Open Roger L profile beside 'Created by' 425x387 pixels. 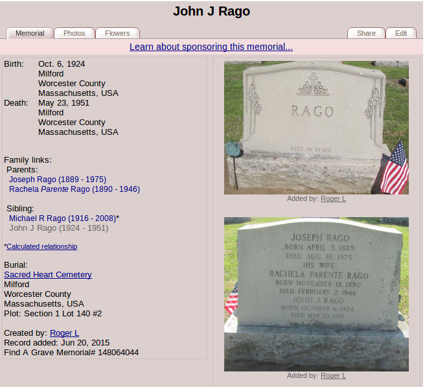pyautogui.click(x=65, y=333)
